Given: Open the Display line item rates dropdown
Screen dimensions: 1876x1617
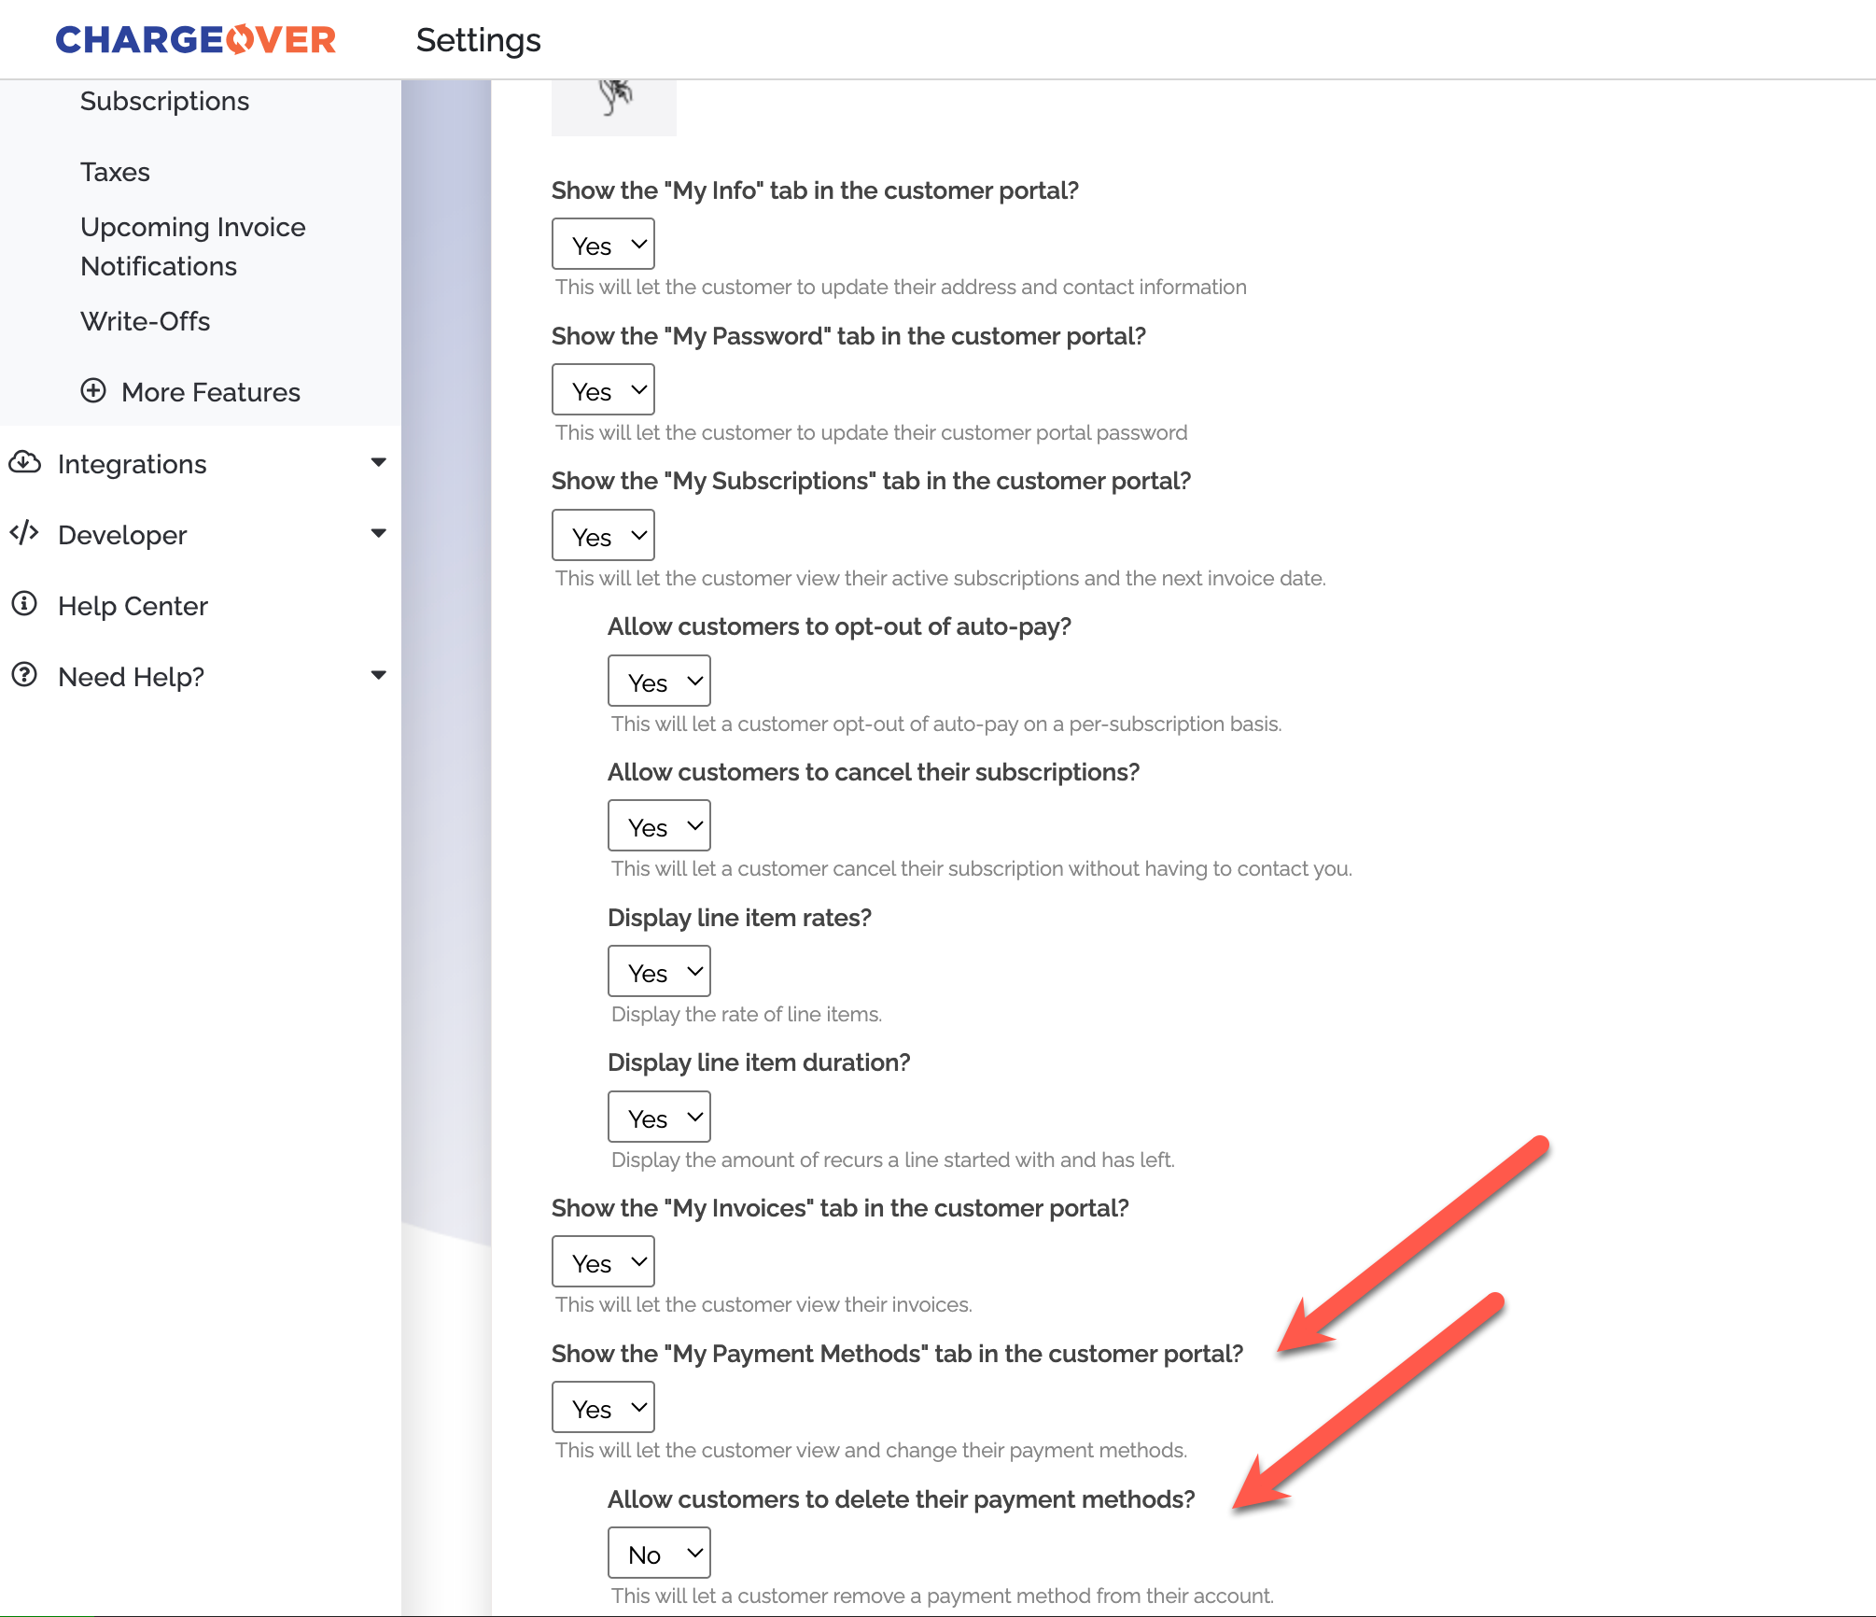Looking at the screenshot, I should pyautogui.click(x=659, y=972).
